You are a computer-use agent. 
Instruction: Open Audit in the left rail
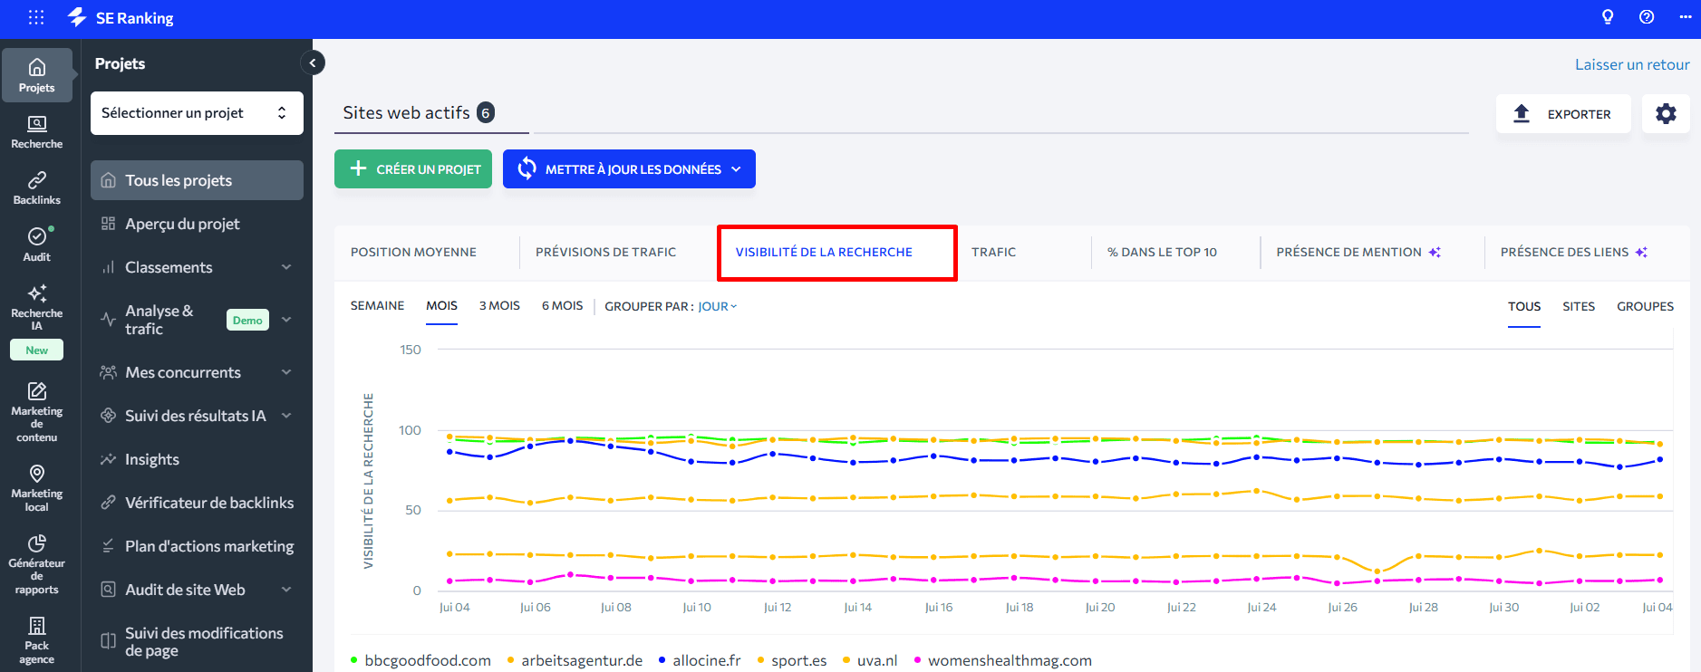36,245
